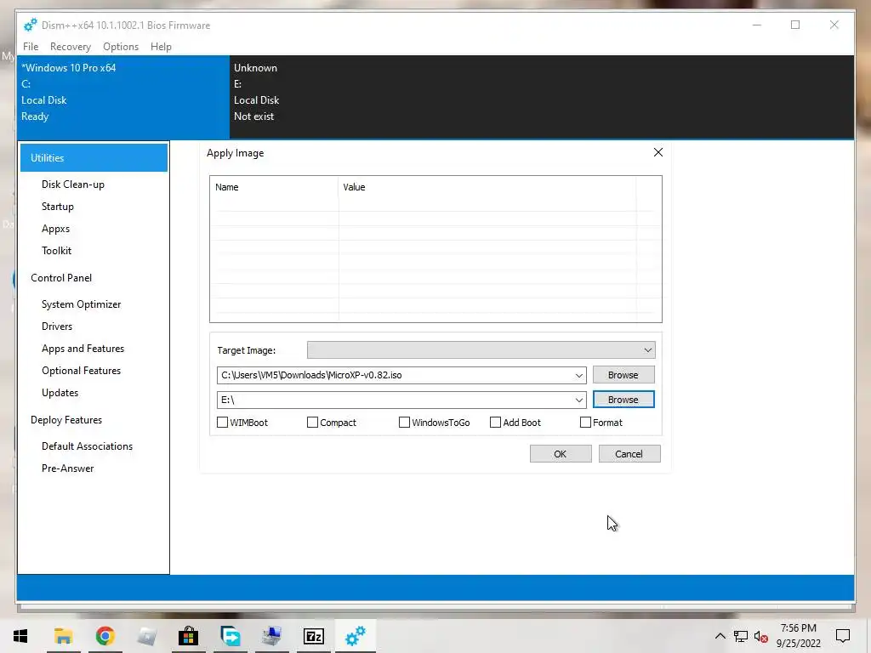Cancel the Apply Image dialog
871x653 pixels.
point(629,454)
